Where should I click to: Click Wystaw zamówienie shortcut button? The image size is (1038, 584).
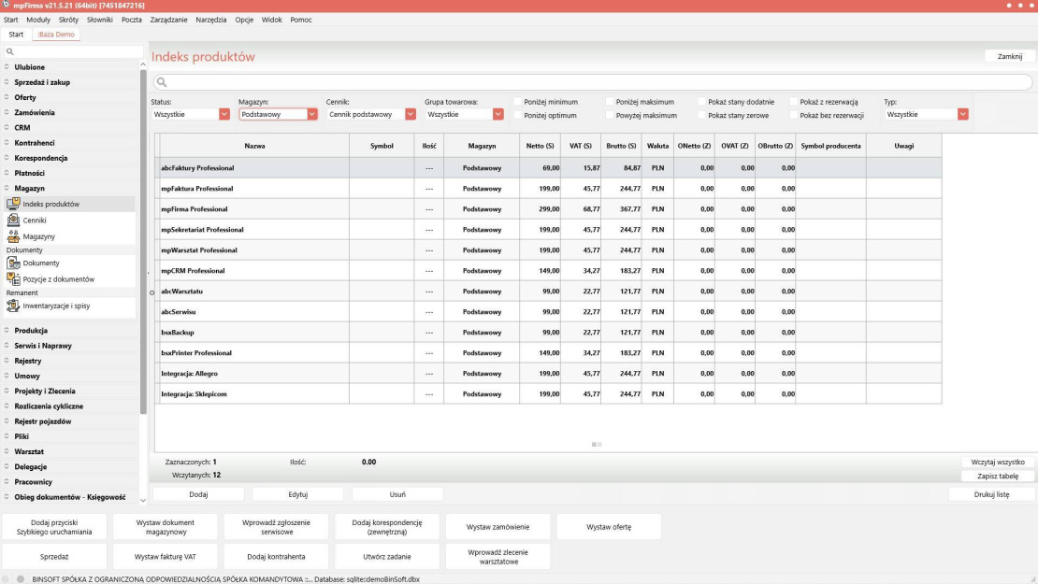[497, 527]
